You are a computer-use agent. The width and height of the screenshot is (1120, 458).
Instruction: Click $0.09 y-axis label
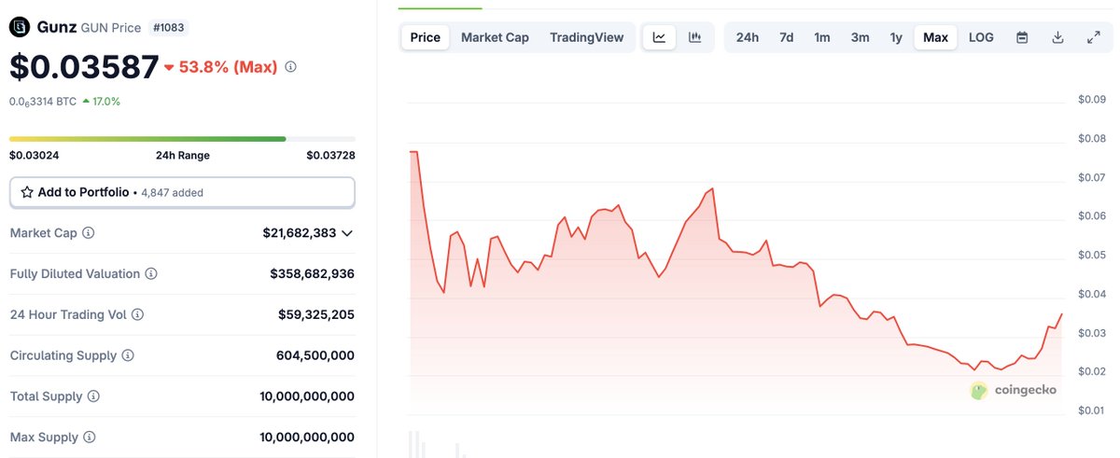(1091, 100)
